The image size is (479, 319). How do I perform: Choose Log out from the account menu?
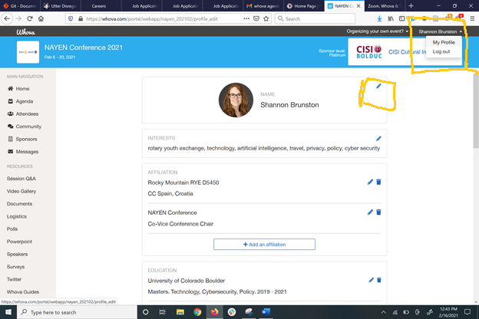tap(441, 51)
